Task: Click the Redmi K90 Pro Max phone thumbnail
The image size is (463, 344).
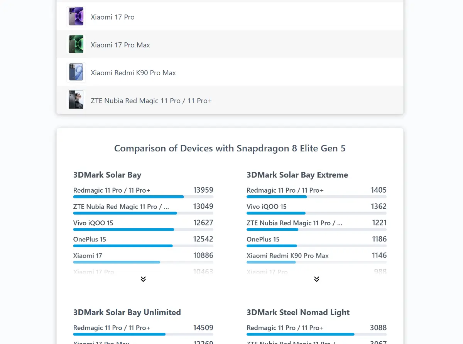Action: click(x=76, y=72)
